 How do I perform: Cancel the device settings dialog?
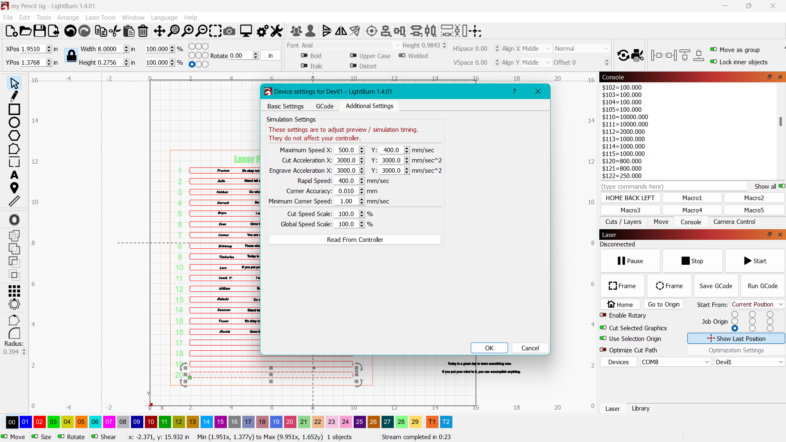tap(530, 348)
